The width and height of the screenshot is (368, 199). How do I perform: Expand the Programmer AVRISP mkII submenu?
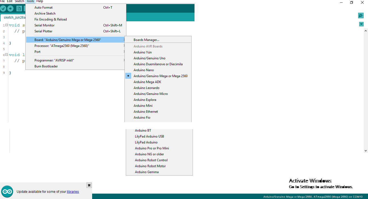76,60
